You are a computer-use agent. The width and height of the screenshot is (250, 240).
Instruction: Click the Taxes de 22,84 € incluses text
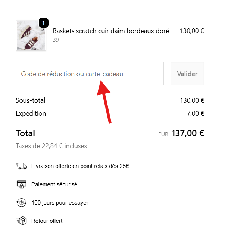point(51,146)
